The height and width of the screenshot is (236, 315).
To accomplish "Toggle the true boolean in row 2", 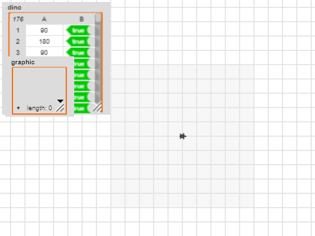I will [79, 41].
